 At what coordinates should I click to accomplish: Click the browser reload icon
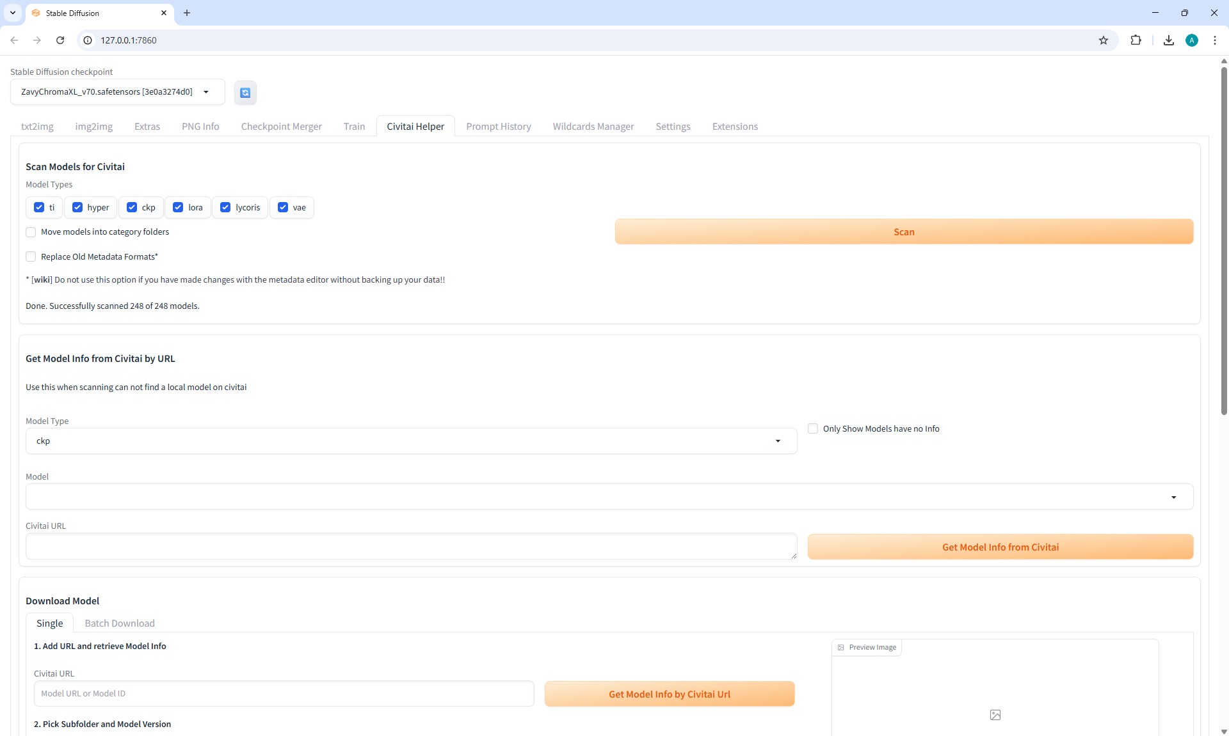pos(60,40)
